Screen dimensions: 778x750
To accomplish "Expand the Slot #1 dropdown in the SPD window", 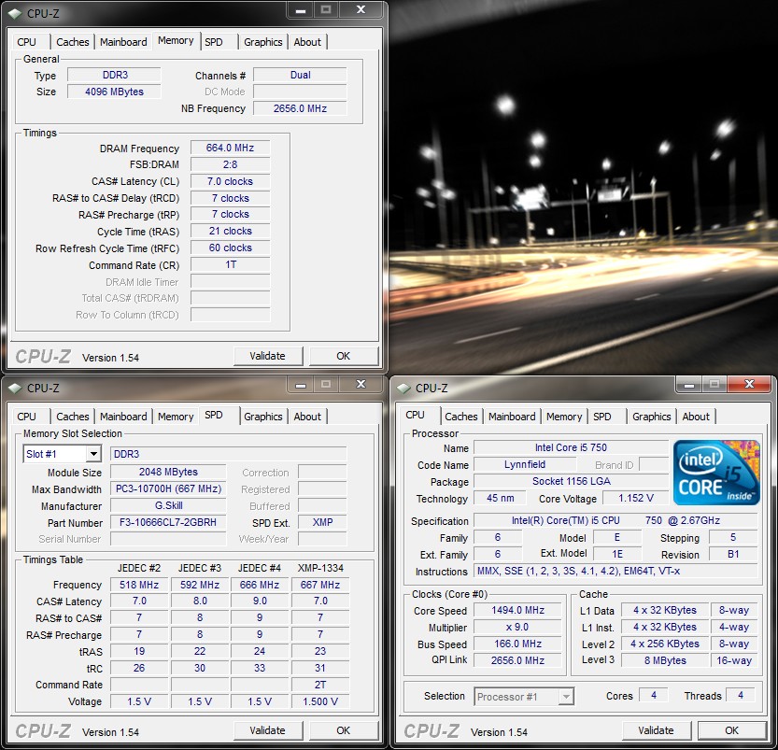I will [x=93, y=454].
